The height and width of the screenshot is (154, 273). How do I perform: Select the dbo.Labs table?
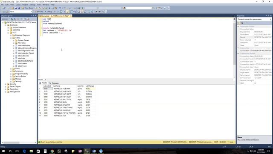point(21,58)
